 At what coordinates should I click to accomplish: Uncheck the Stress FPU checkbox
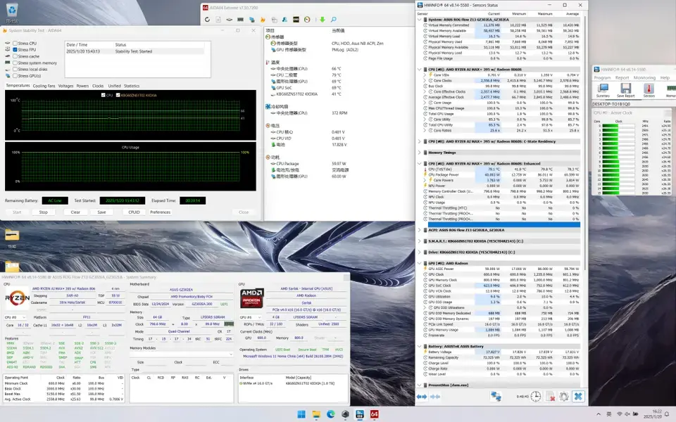[x=15, y=50]
